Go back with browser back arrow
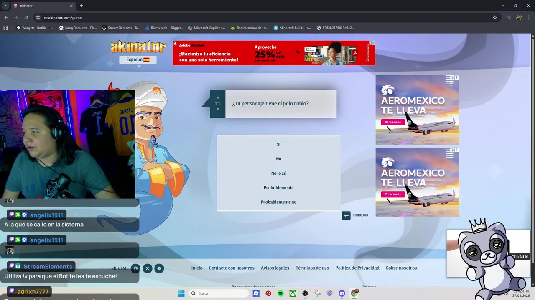Image resolution: width=535 pixels, height=300 pixels. (x=6, y=17)
